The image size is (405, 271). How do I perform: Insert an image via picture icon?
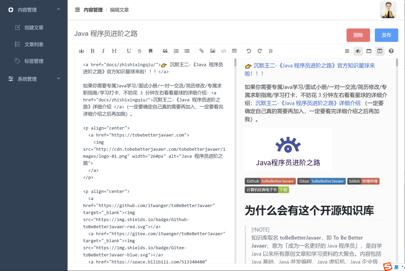pos(213,51)
